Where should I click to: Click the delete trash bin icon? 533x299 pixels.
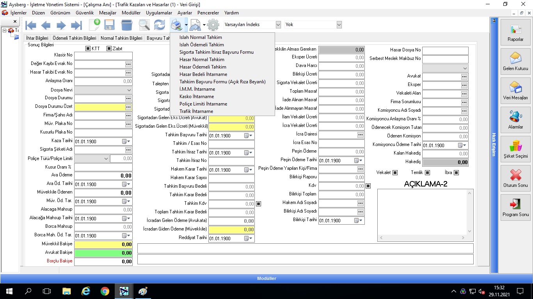[x=127, y=25]
